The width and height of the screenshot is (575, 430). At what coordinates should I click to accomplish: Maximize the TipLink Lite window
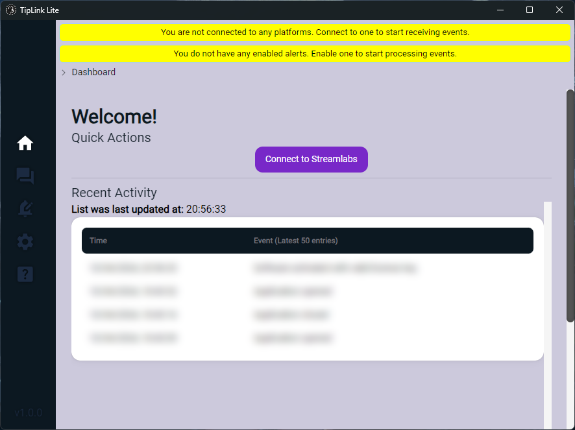[x=530, y=10]
